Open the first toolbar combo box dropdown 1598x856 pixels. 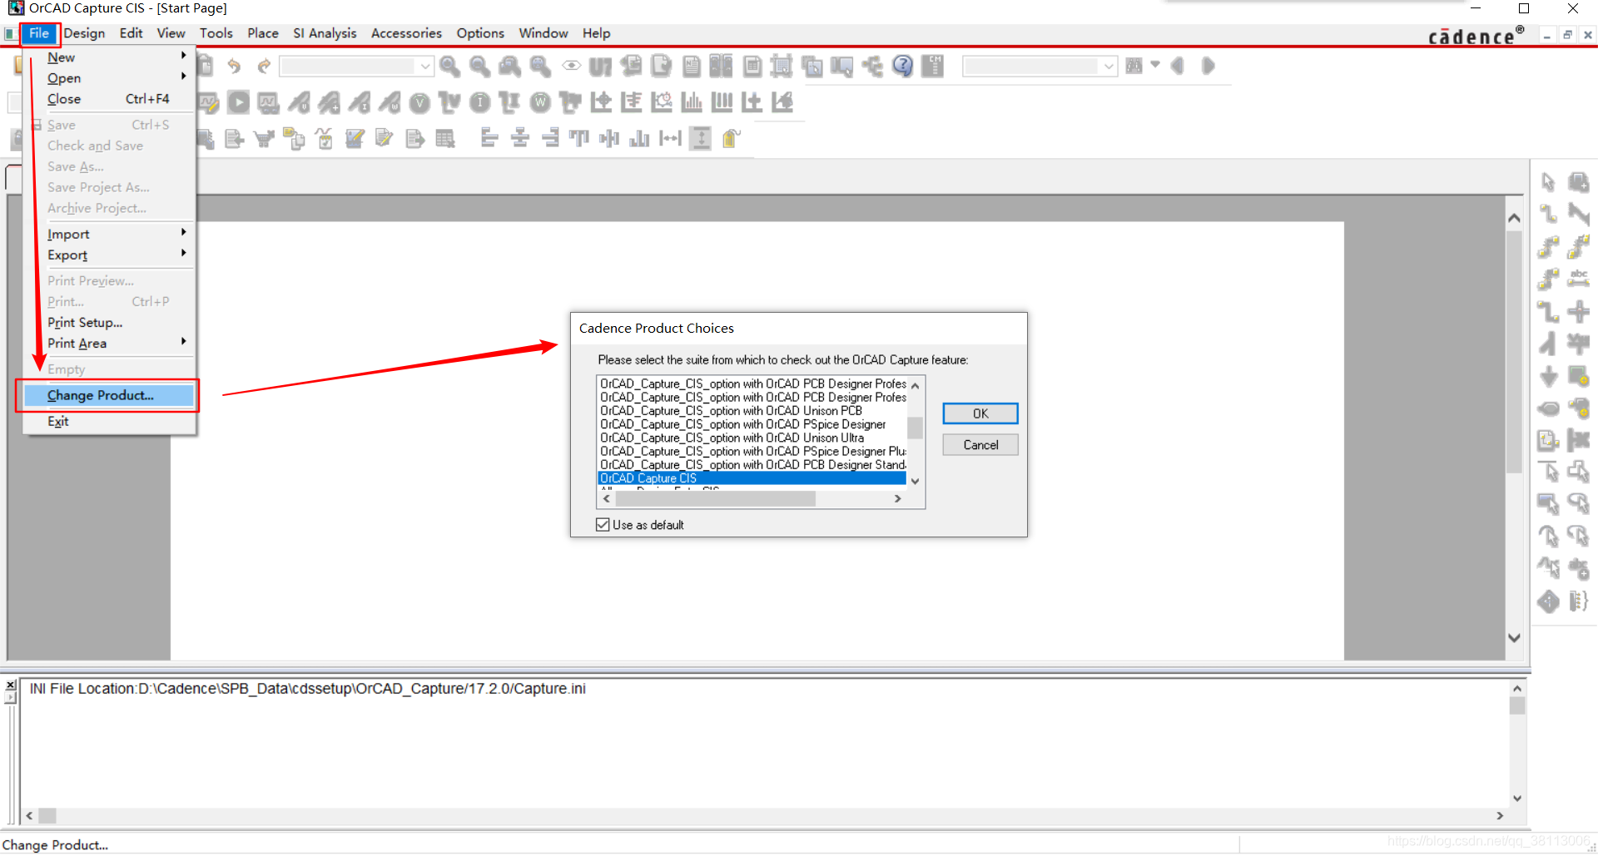click(x=425, y=67)
